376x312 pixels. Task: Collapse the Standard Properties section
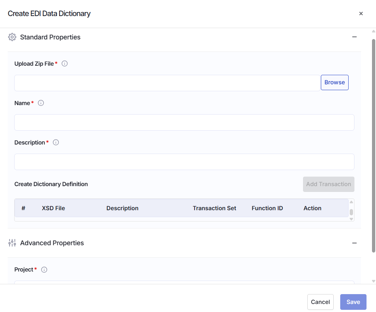pyautogui.click(x=354, y=37)
